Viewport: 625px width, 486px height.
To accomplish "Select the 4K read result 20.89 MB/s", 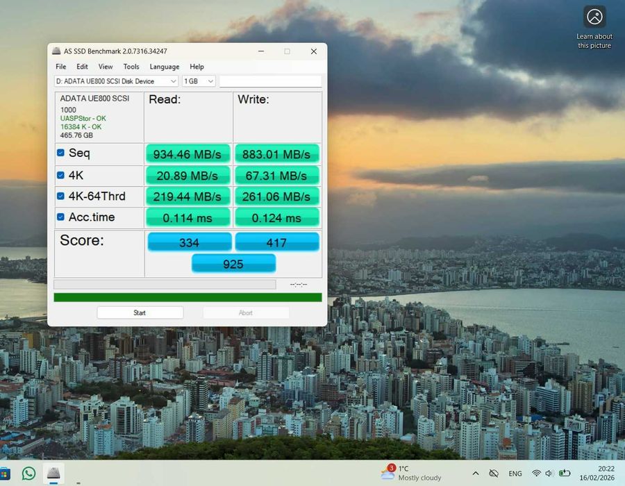I will coord(187,176).
